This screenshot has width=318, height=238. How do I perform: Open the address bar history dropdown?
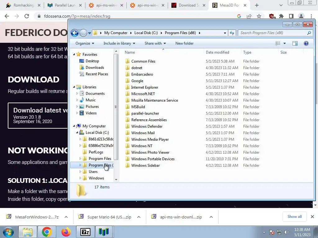point(225,33)
